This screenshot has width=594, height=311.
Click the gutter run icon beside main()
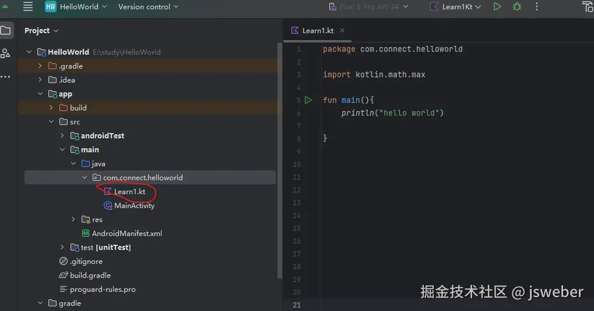(308, 100)
